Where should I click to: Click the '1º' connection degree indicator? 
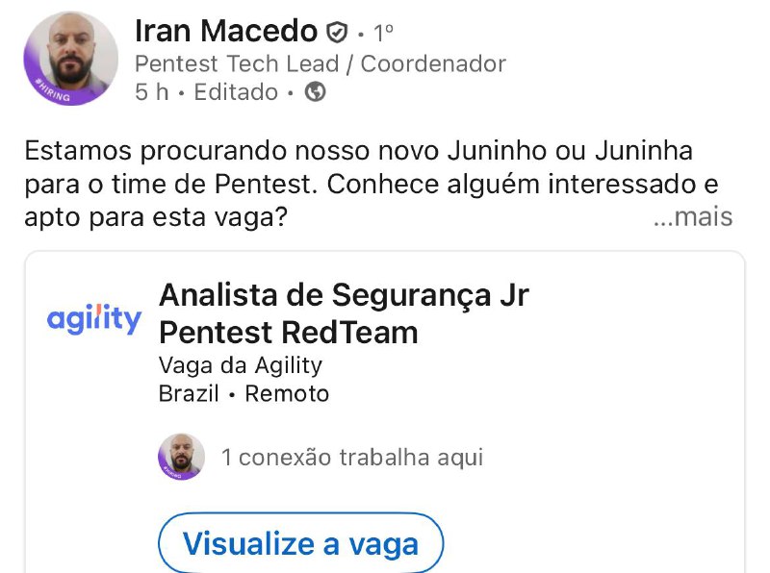click(x=382, y=31)
